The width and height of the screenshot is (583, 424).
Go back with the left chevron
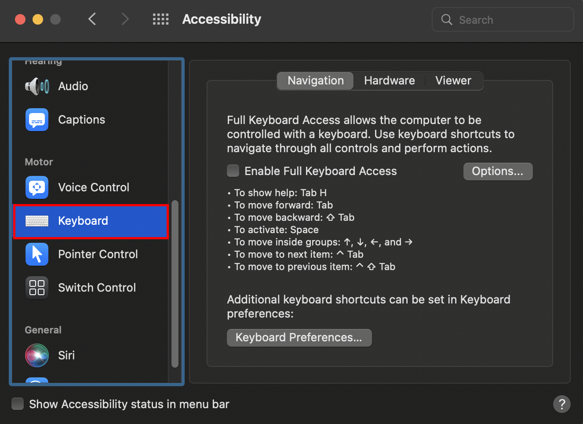tap(92, 19)
